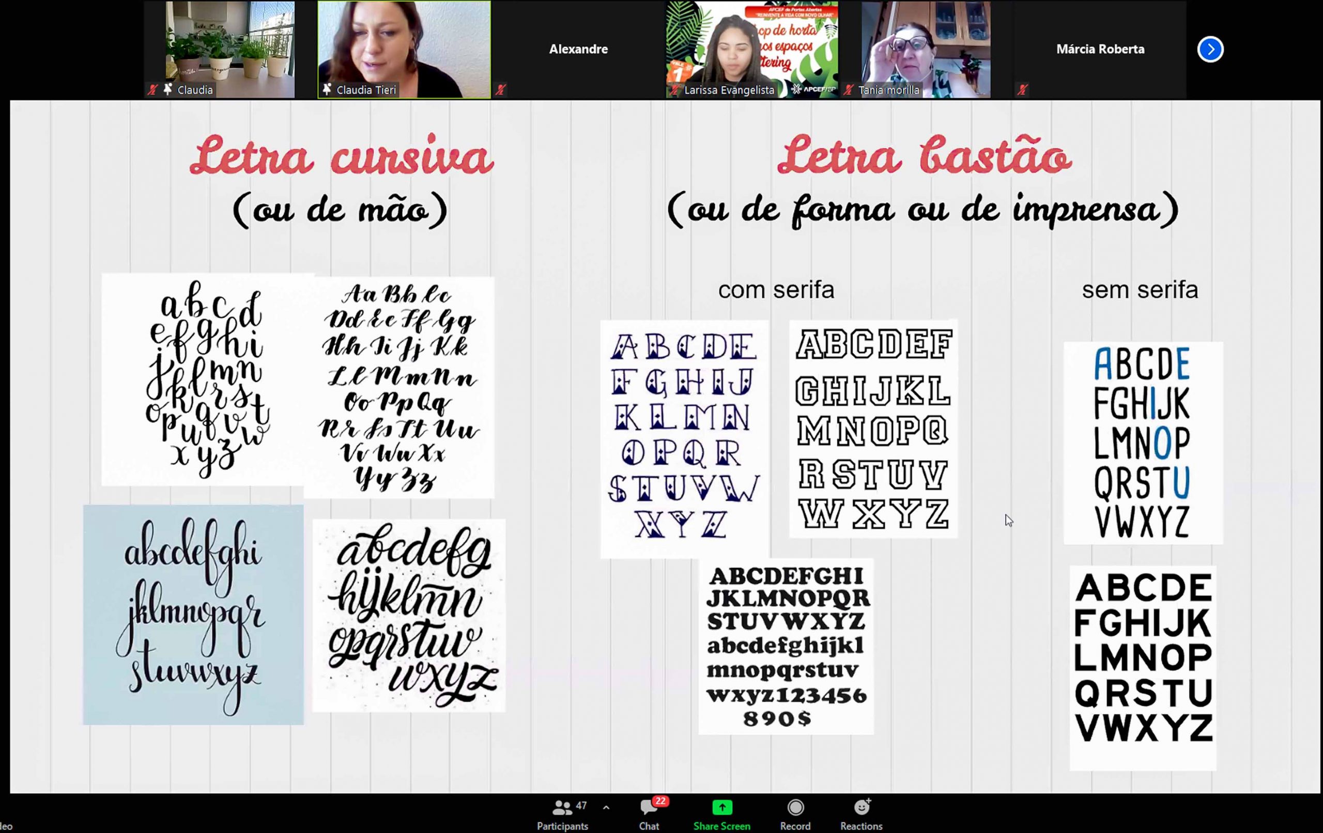Click the Alexandre participant tile
Image resolution: width=1323 pixels, height=833 pixels.
pos(578,50)
